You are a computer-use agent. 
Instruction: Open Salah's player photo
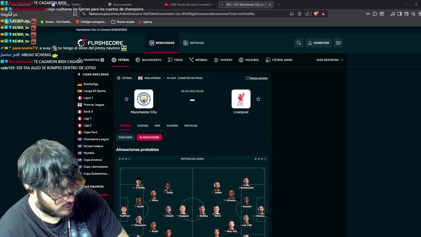pyautogui.click(x=217, y=186)
